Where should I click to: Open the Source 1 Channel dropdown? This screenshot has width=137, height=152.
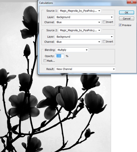tap(78, 22)
